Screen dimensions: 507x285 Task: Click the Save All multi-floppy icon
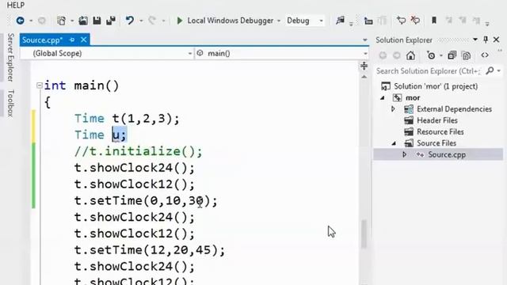click(x=111, y=21)
